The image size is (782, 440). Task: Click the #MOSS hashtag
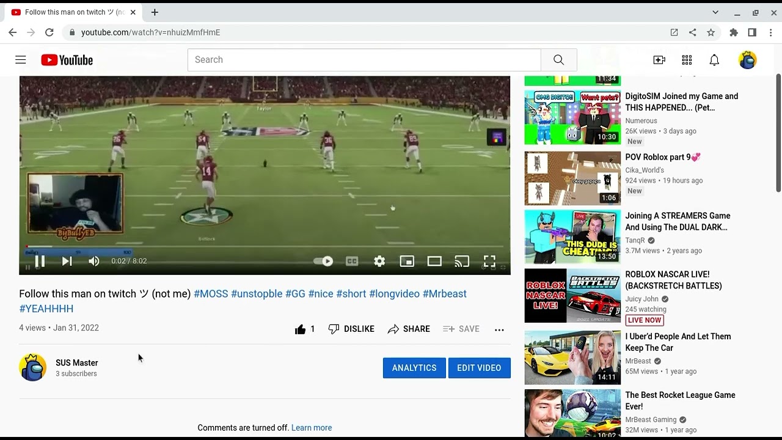pyautogui.click(x=211, y=294)
